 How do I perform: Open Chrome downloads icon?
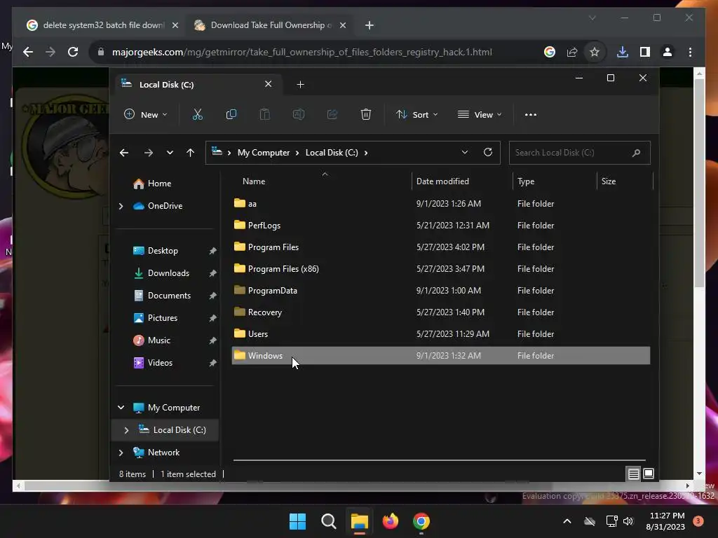pos(623,52)
